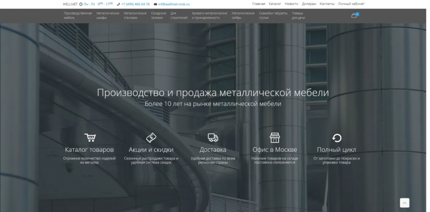Click the Полный цикл refresh icon
The image size is (430, 212).
(336, 138)
